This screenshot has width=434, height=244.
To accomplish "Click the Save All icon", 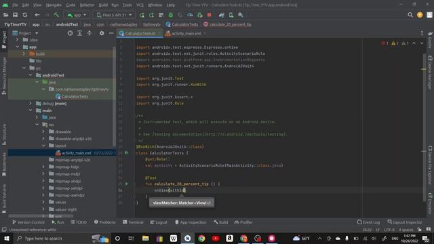I will [x=15, y=15].
